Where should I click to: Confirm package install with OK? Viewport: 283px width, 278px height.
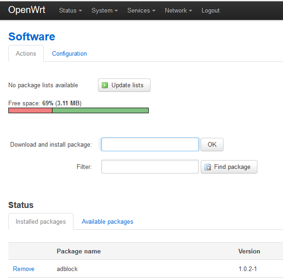click(212, 144)
